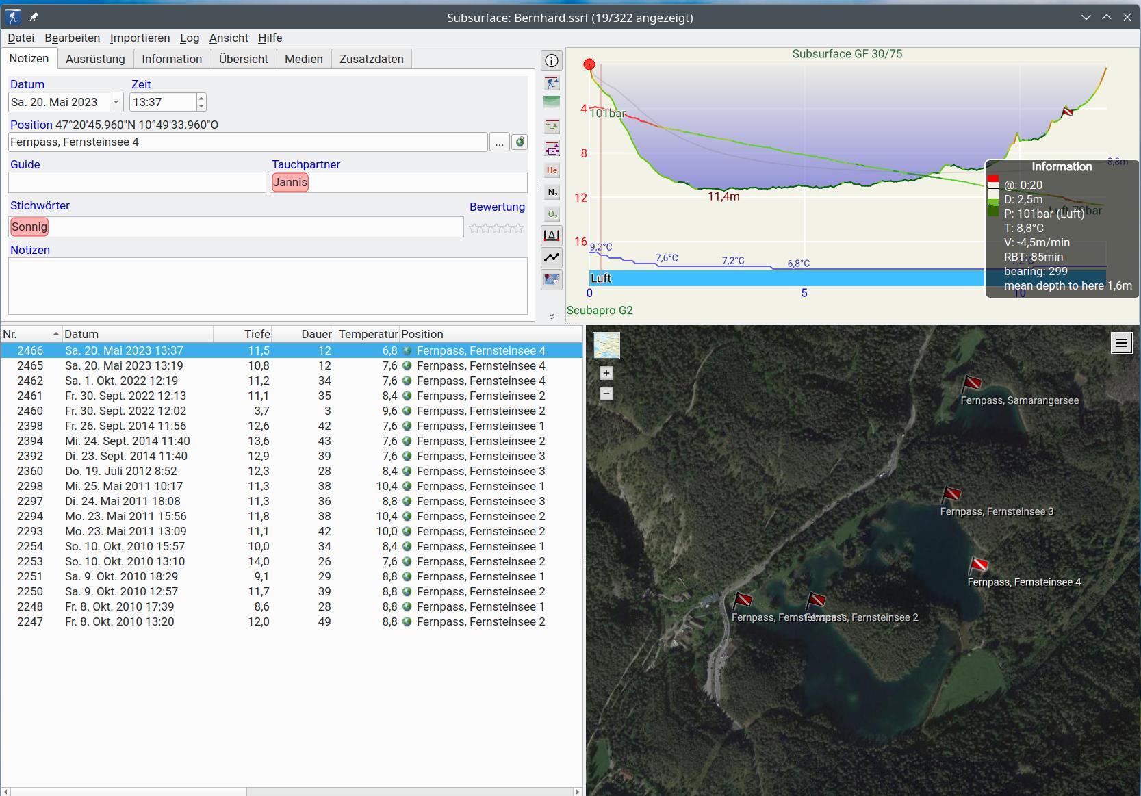Click the ruler measurement tool icon
Viewport: 1141px width, 796px height.
point(552,236)
